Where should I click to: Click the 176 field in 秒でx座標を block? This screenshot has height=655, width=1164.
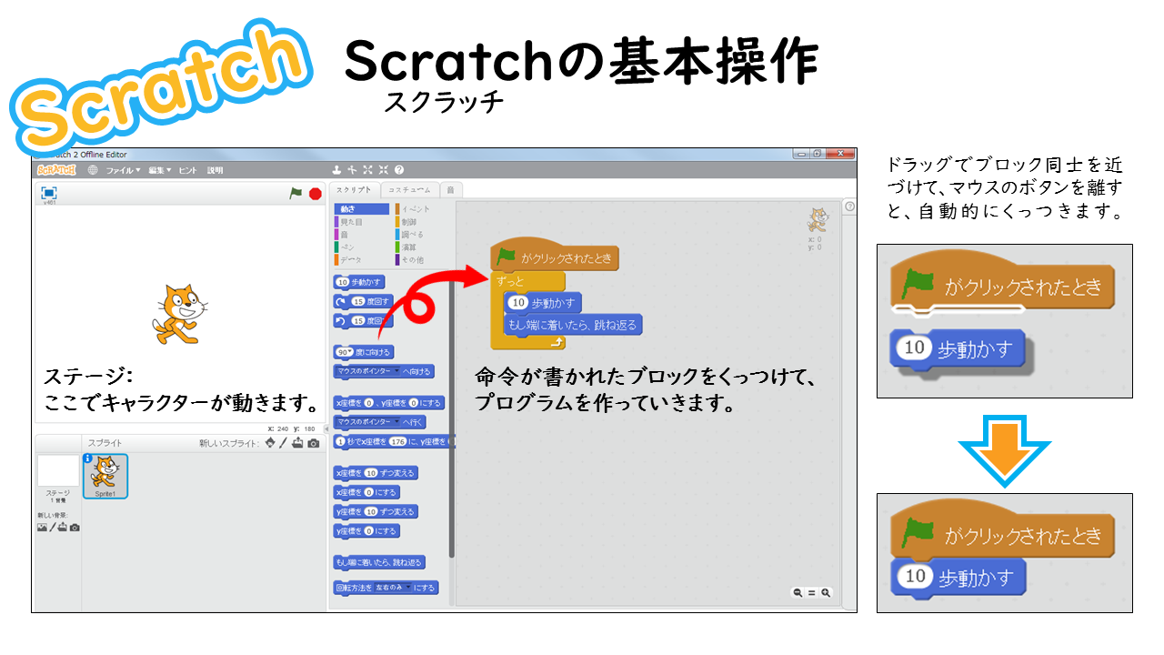pyautogui.click(x=397, y=441)
